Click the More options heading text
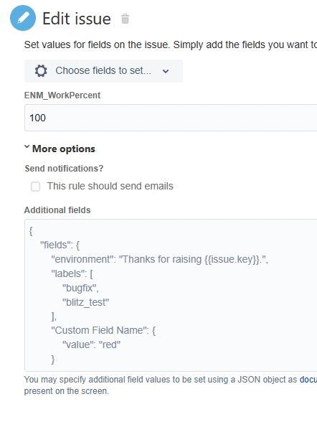This screenshot has height=422, width=317. [x=64, y=149]
